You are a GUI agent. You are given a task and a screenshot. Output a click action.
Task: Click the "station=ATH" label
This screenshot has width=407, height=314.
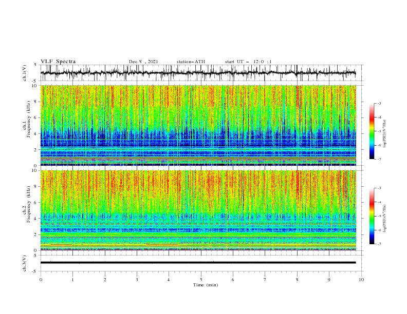tap(191, 62)
